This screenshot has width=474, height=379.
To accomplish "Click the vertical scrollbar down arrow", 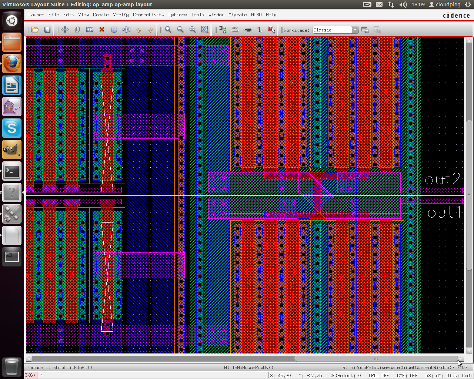I will coord(469,350).
